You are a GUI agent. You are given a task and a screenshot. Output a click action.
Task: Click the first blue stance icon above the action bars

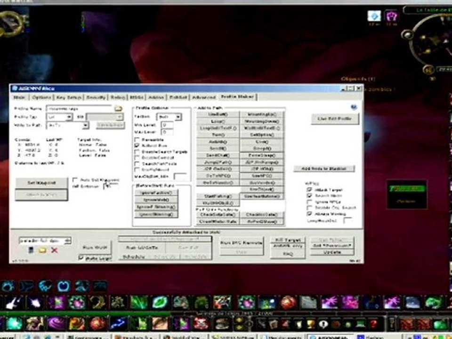click(8, 286)
